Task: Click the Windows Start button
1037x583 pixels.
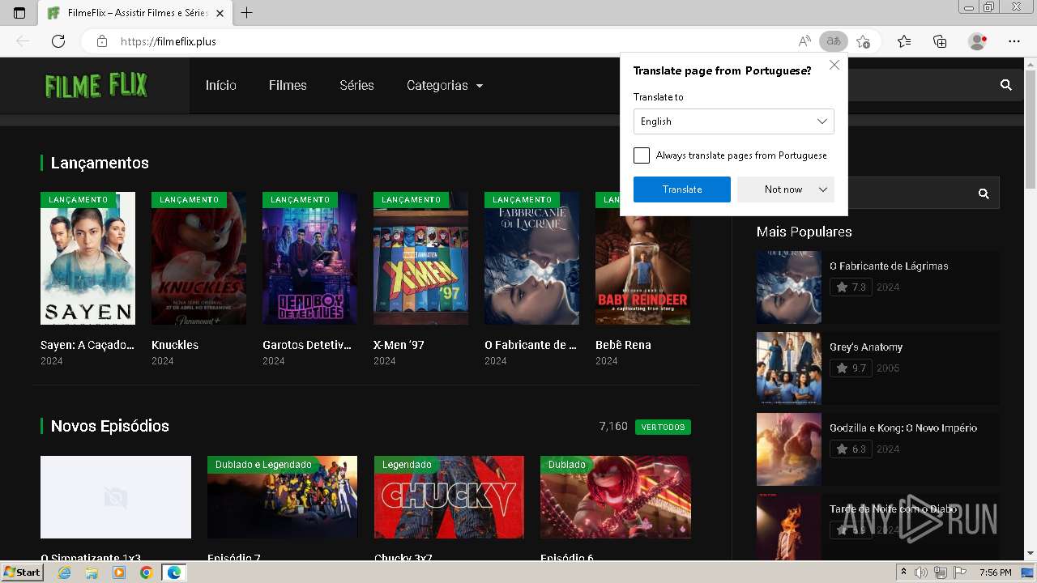Action: (x=22, y=572)
